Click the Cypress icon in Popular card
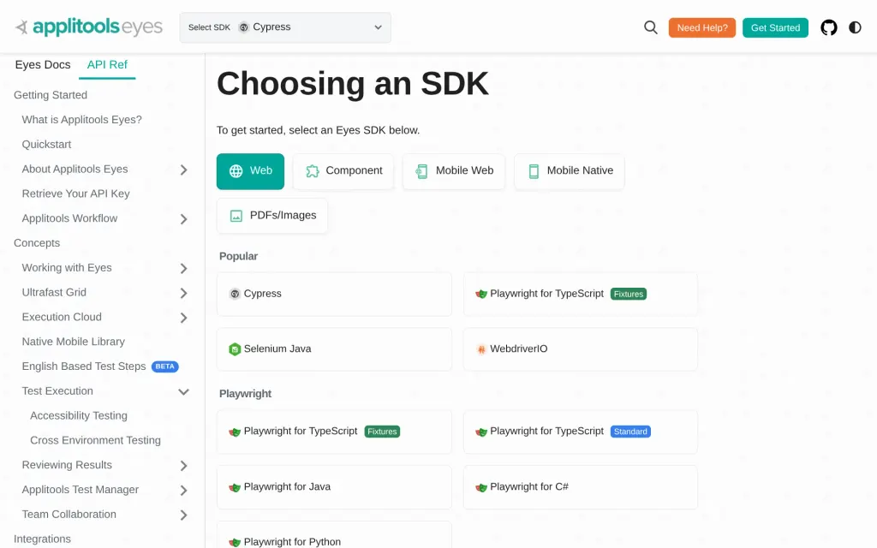Image resolution: width=877 pixels, height=548 pixels. pyautogui.click(x=235, y=295)
